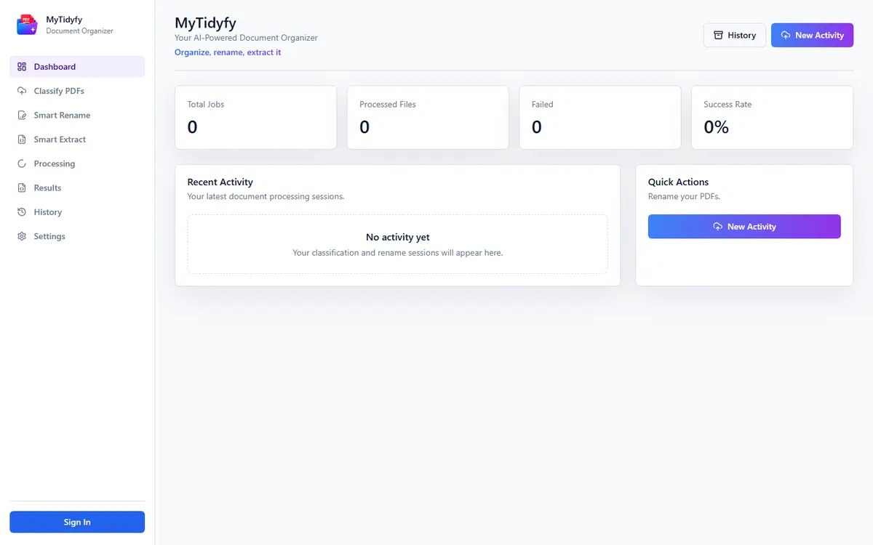Click the History clock icon in sidebar
The width and height of the screenshot is (873, 545).
(22, 212)
